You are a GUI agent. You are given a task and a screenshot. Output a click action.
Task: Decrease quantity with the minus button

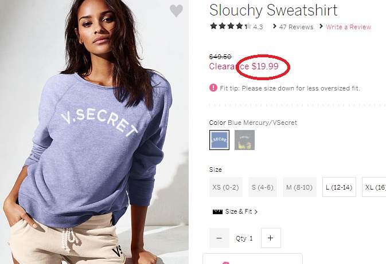pyautogui.click(x=219, y=238)
